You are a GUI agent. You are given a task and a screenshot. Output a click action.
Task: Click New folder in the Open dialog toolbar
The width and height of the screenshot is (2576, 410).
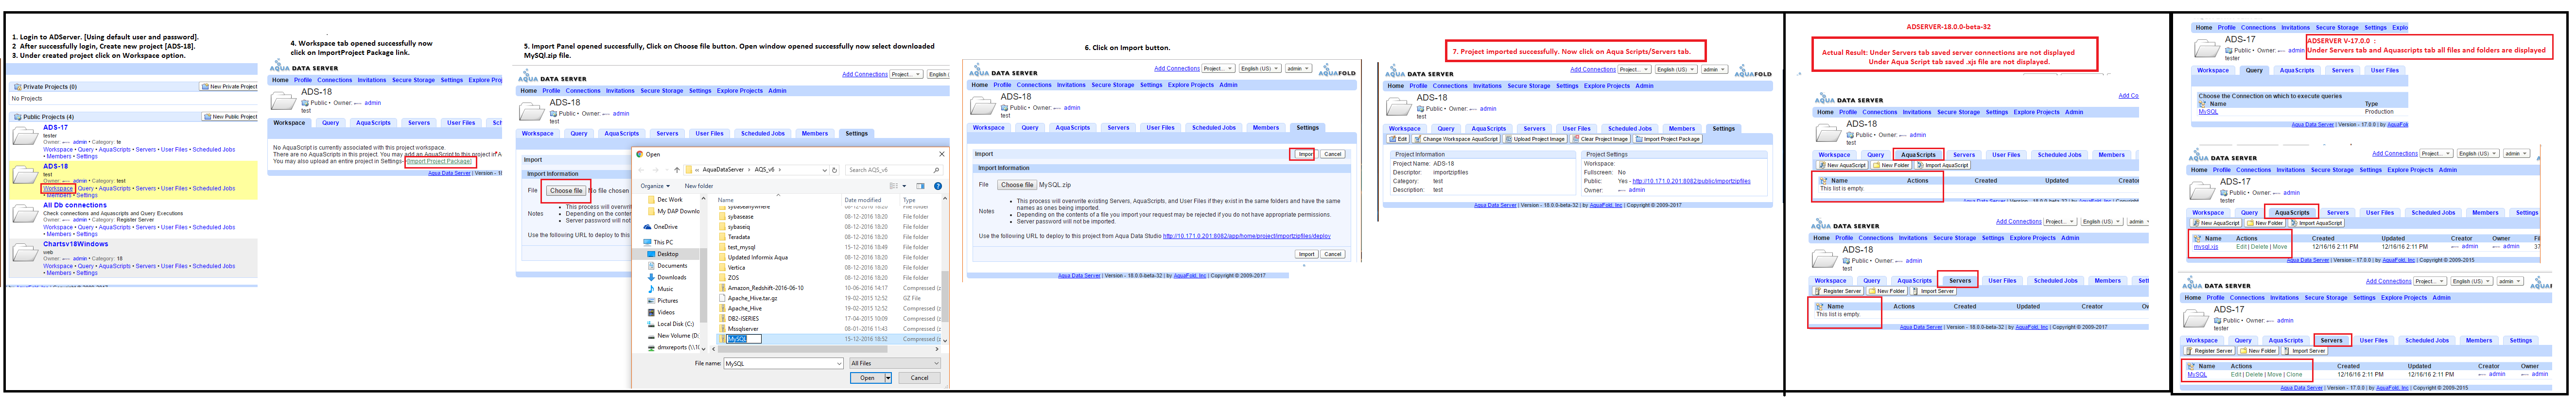[x=699, y=186]
